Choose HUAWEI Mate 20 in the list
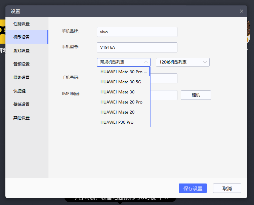This screenshot has height=205, width=254. coord(123,112)
